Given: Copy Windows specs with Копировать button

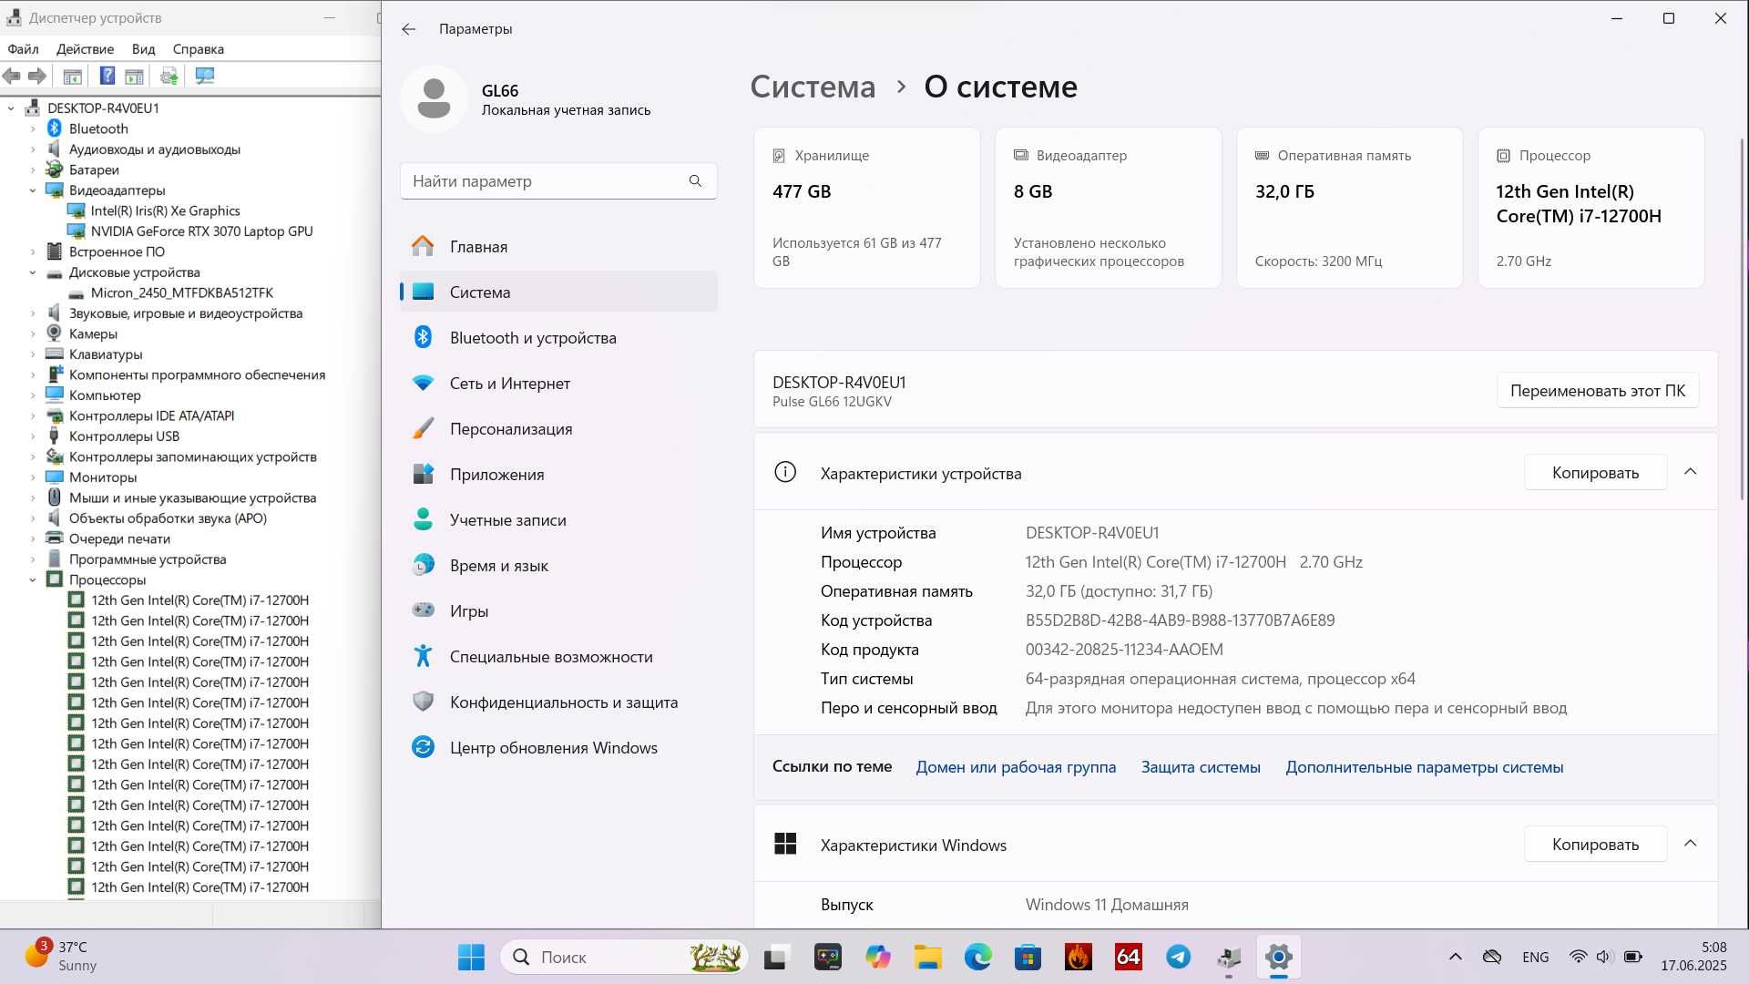Looking at the screenshot, I should coord(1595,845).
